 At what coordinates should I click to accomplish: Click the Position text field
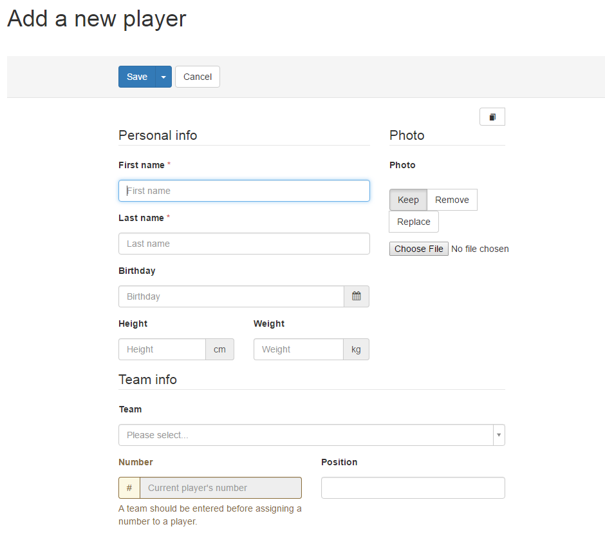tap(413, 488)
